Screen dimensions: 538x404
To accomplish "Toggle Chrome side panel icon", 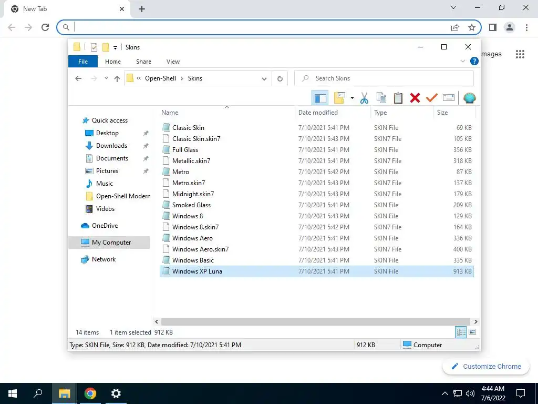I will (x=493, y=27).
